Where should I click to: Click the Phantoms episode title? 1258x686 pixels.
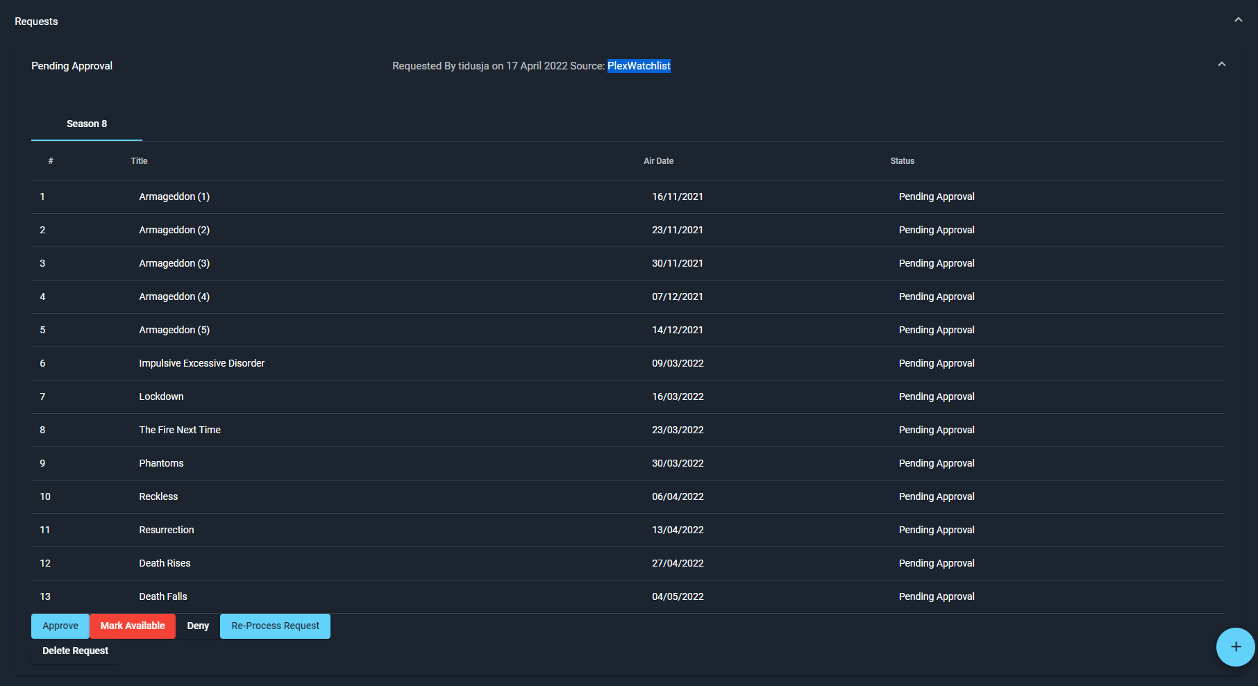tap(161, 463)
